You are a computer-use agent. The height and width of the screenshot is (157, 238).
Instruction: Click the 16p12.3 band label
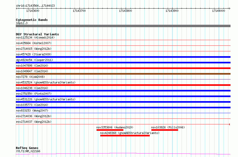click(x=22, y=23)
